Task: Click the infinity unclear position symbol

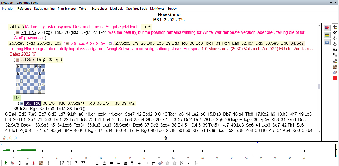Action: [x=118, y=163]
